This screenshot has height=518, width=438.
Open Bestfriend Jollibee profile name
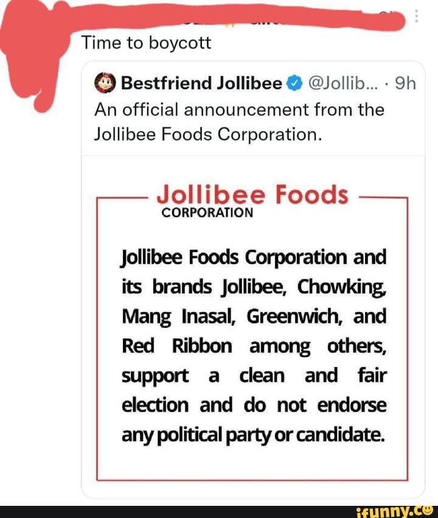click(201, 83)
